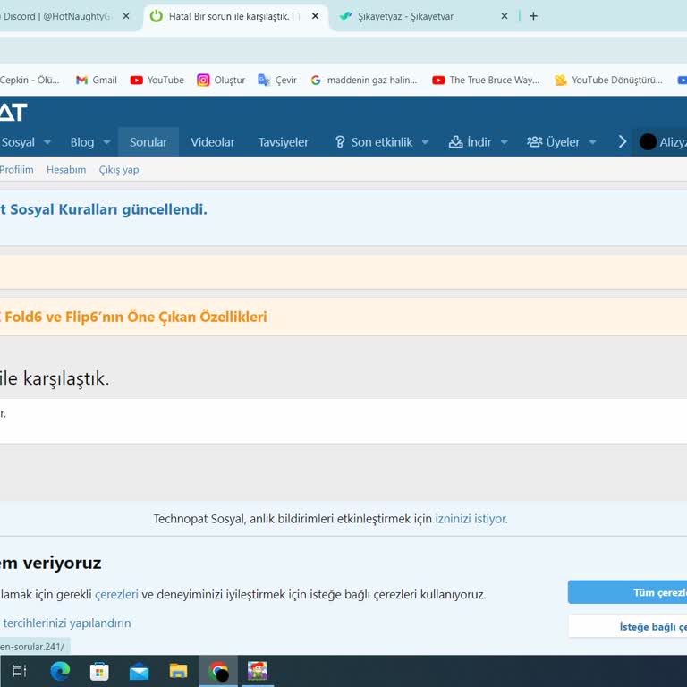This screenshot has height=687, width=687.
Task: Open tercihlerinizi yapılandırın cookie preferences
Action: pos(66,623)
